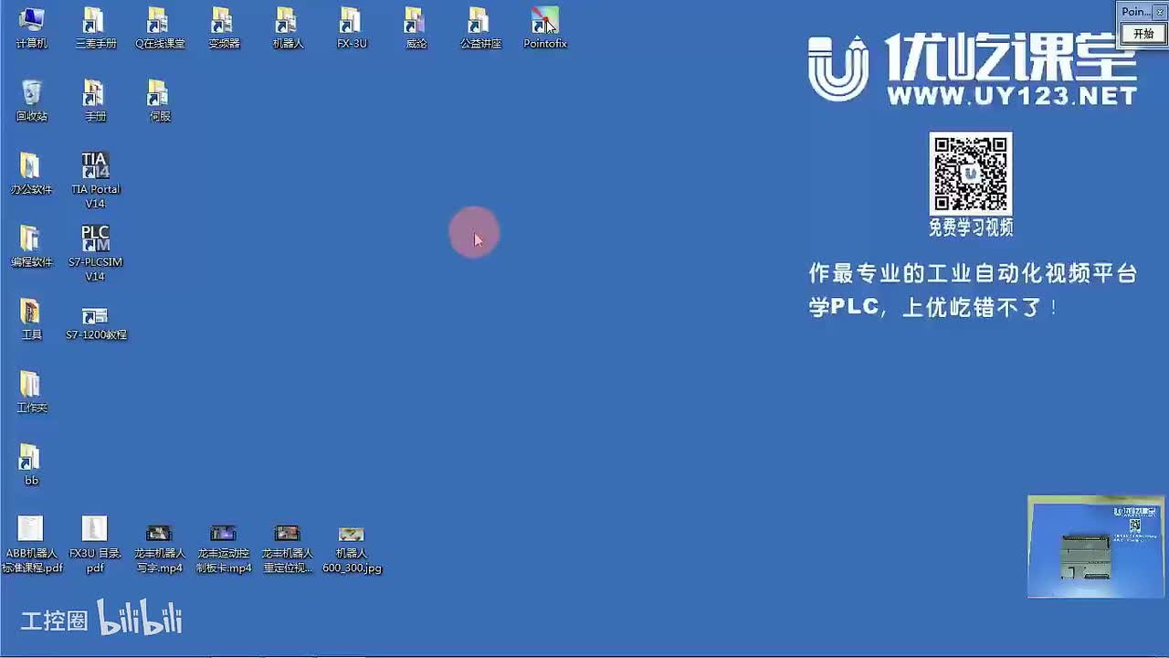Launch S7-PLCSIM V14 simulator
This screenshot has height=658, width=1169.
click(x=96, y=253)
